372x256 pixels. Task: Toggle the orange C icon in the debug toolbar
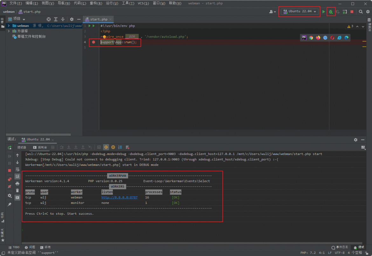coord(106,147)
